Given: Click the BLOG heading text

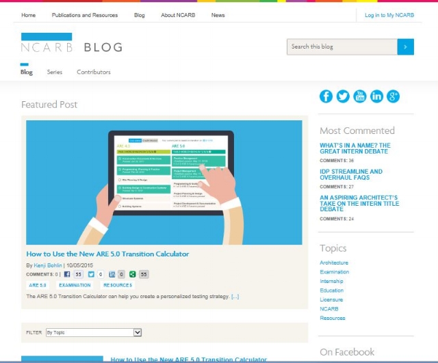Looking at the screenshot, I should coord(103,47).
